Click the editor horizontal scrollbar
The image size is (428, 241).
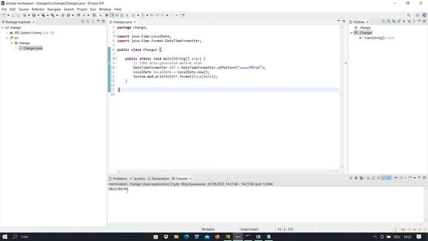tap(227, 171)
